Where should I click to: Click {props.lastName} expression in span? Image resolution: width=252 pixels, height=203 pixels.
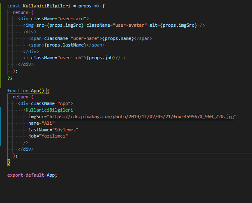pos(65,45)
